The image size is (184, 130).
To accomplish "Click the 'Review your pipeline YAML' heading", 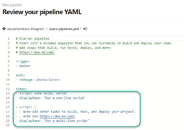I will 42,12.
